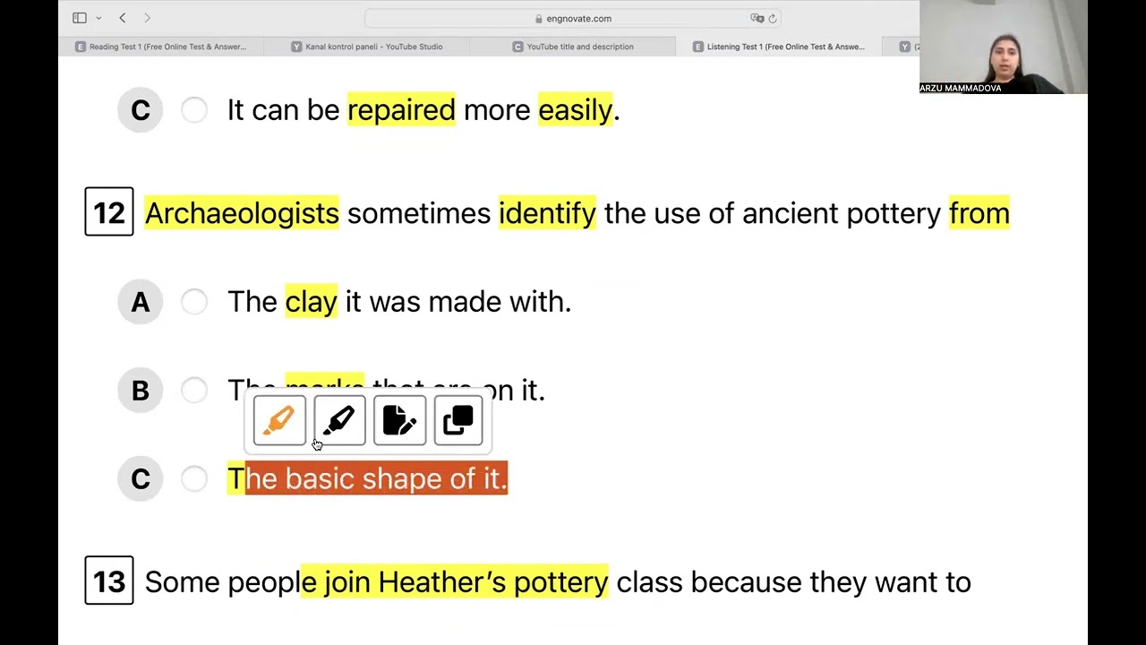Screen dimensions: 1146x645
Task: Click the highlighted word 'repaired'
Action: tap(401, 110)
